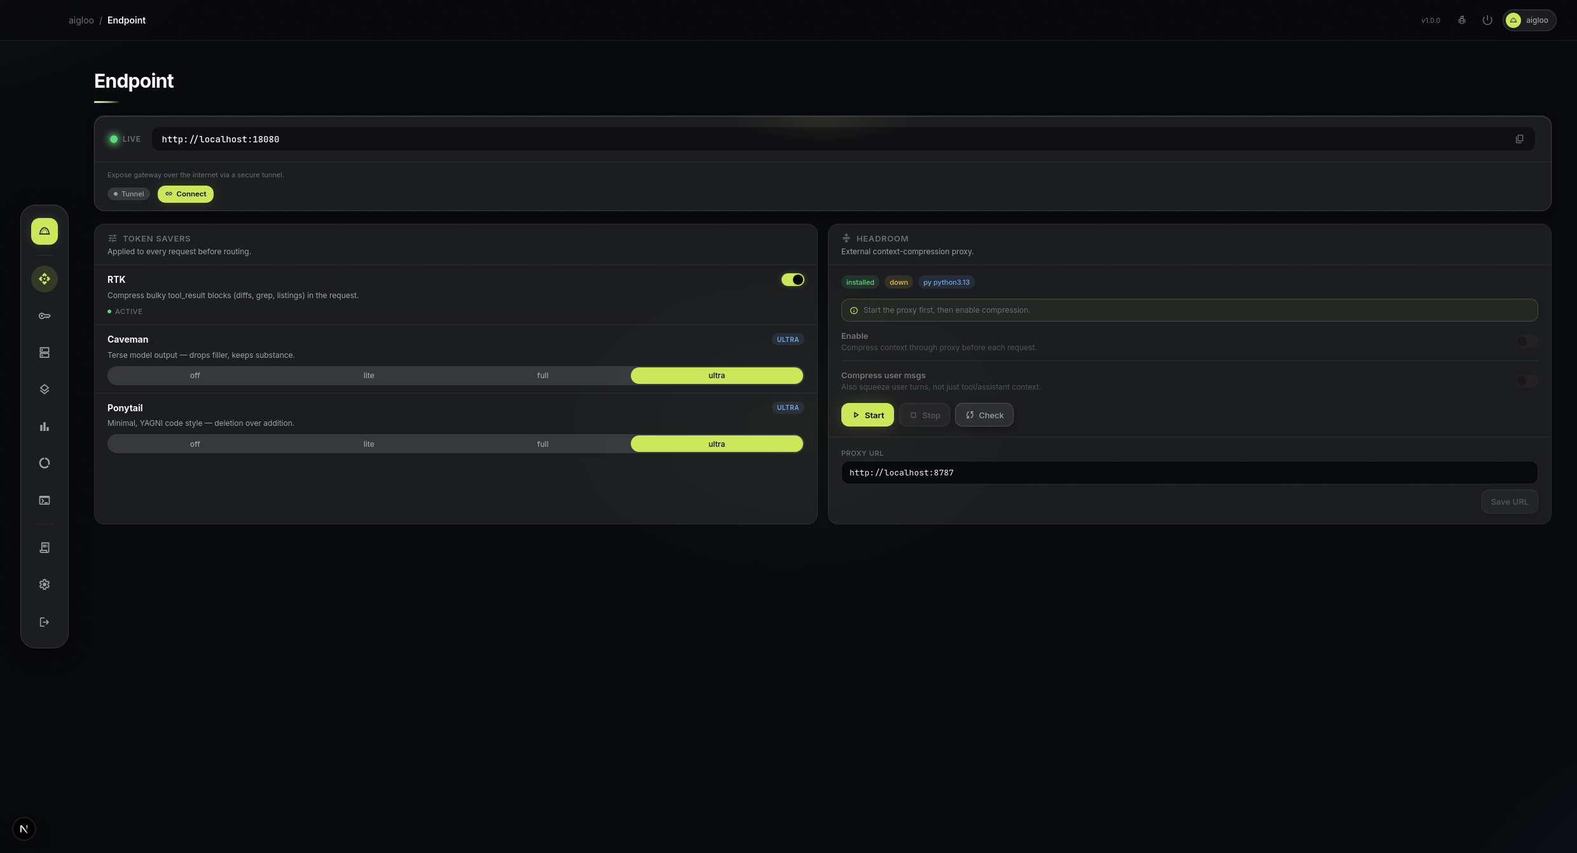
Task: Click the localhost:18080 endpoint URL field
Action: pos(843,139)
